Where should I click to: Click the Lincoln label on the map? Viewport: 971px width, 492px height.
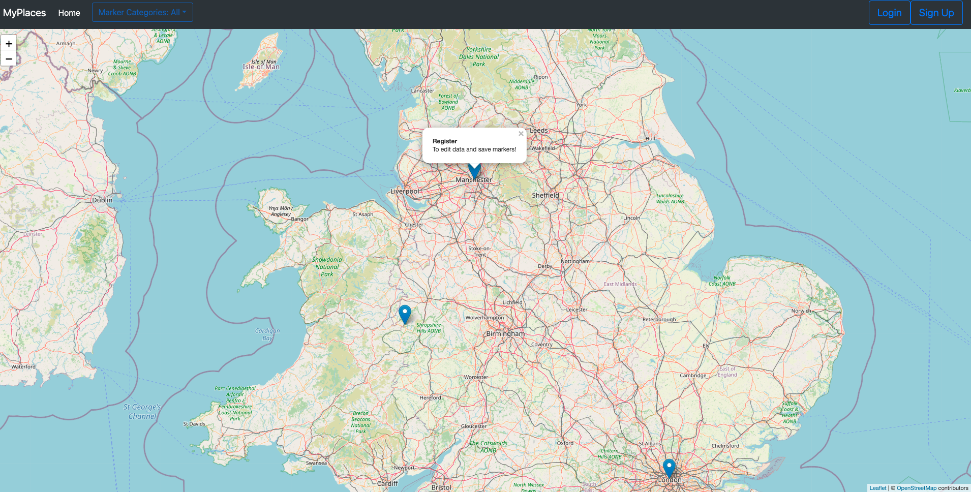click(x=632, y=218)
